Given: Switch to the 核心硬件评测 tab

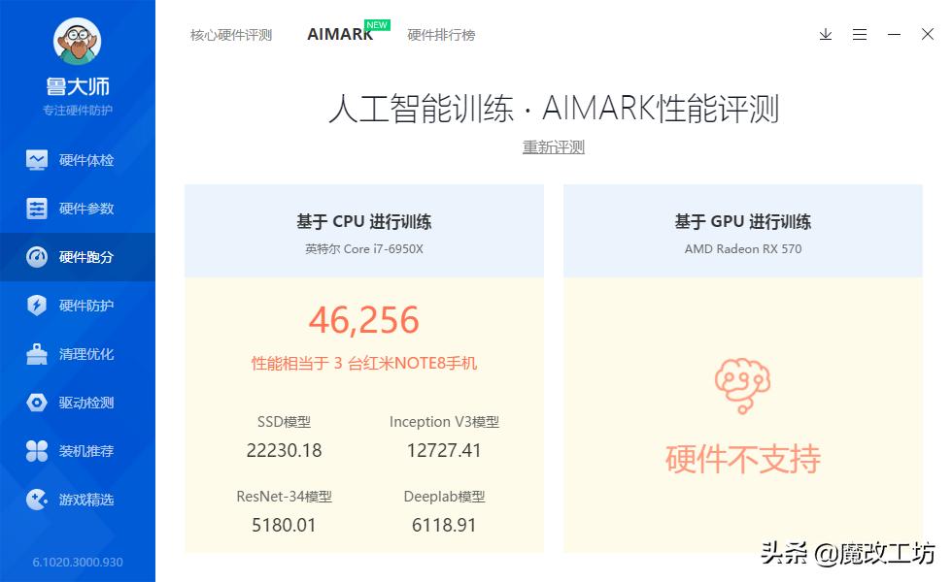Looking at the screenshot, I should (x=230, y=34).
